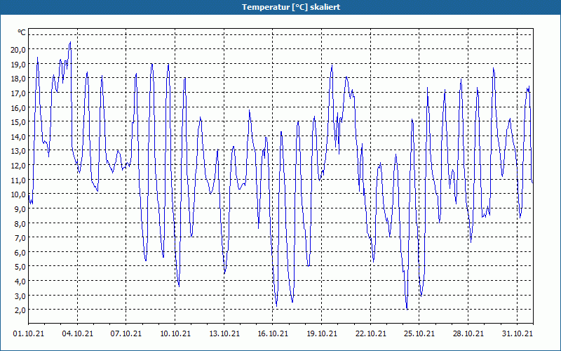Click the 3,0 y-axis label
Viewport: 561px width, 351px height.
(x=20, y=296)
